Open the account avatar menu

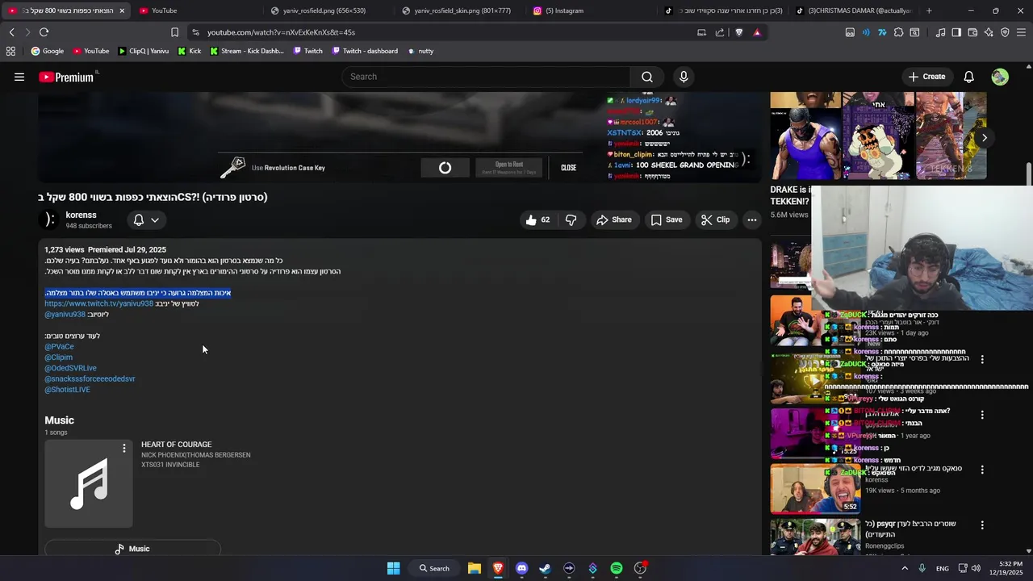pos(1000,77)
